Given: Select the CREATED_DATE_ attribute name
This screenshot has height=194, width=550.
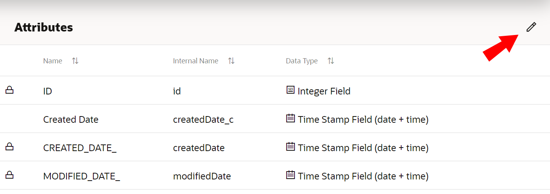Looking at the screenshot, I should (80, 148).
